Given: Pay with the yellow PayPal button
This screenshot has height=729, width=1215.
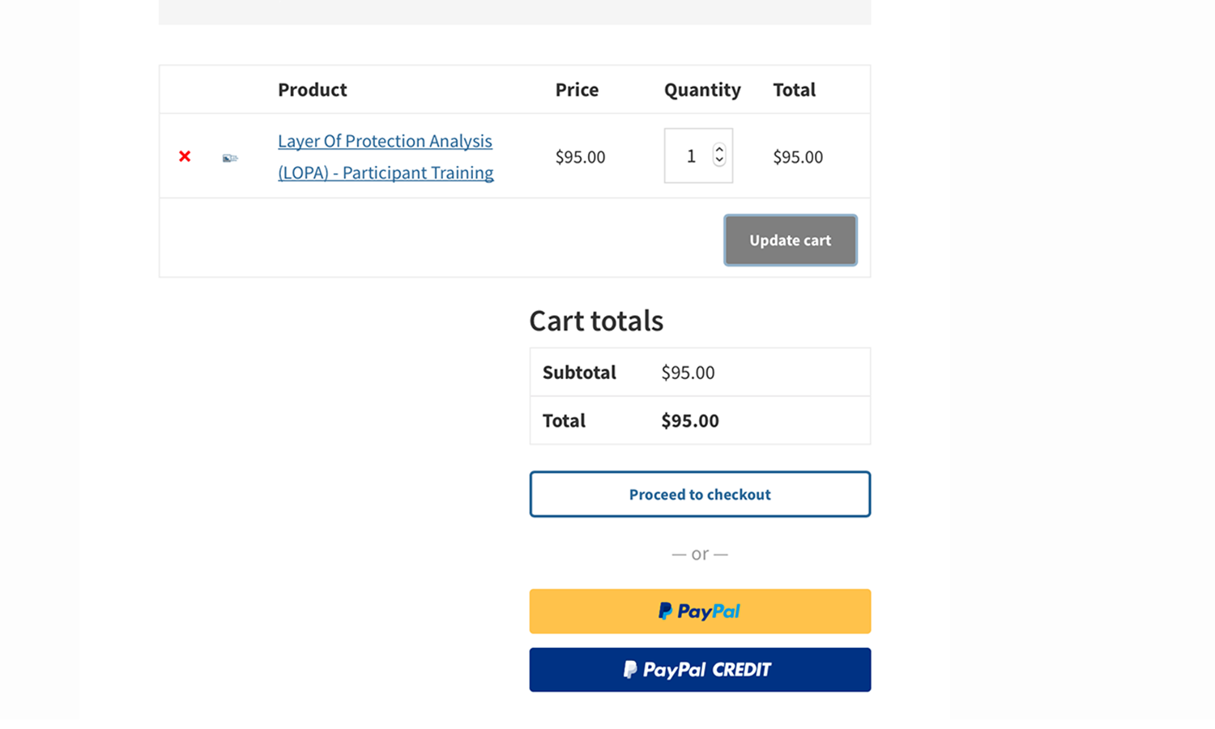Looking at the screenshot, I should pos(700,612).
